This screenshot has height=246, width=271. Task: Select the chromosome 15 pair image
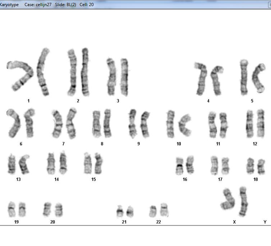point(93,163)
